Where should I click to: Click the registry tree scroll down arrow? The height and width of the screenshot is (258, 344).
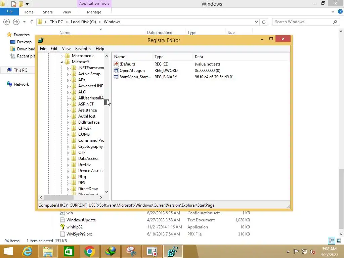[106, 191]
